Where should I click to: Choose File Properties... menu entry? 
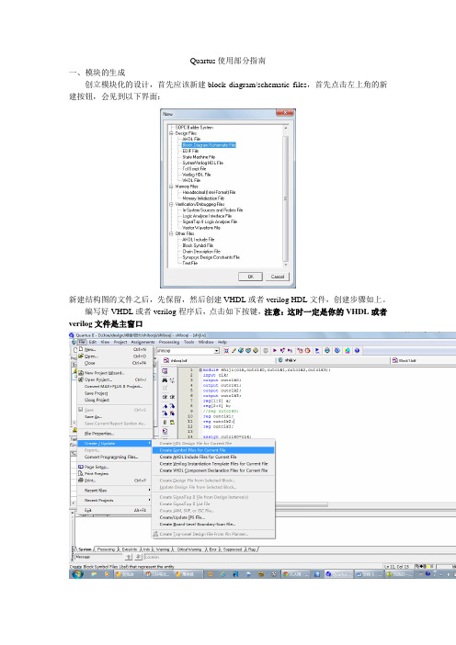point(112,434)
